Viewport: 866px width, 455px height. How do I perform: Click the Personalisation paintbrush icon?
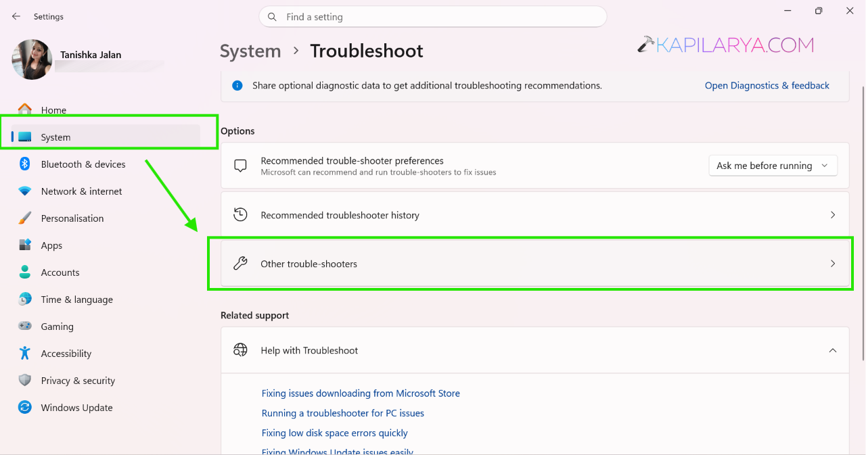coord(25,218)
